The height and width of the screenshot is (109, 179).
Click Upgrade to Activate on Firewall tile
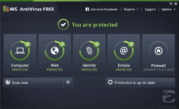point(159,70)
